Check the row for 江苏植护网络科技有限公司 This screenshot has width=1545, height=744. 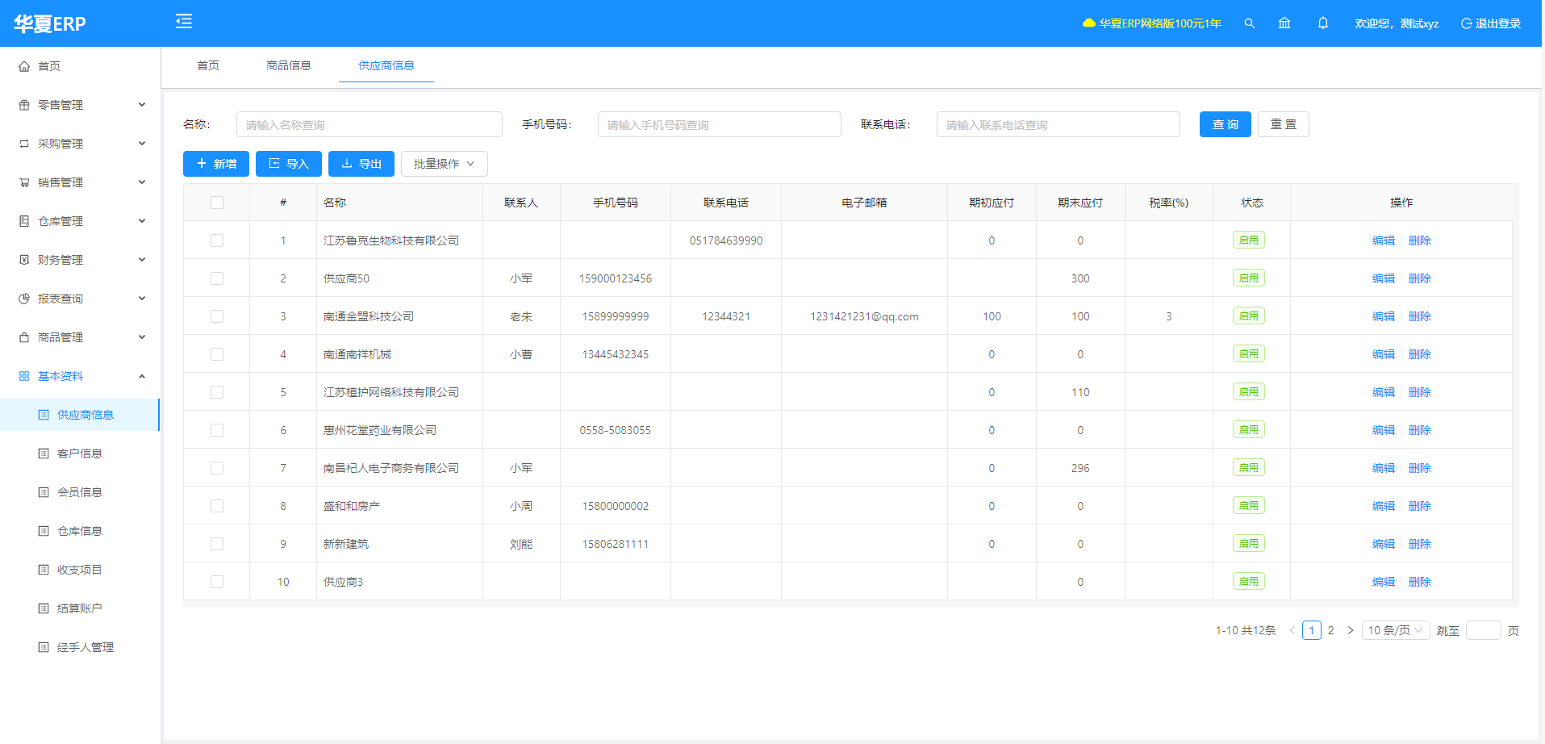pyautogui.click(x=217, y=392)
